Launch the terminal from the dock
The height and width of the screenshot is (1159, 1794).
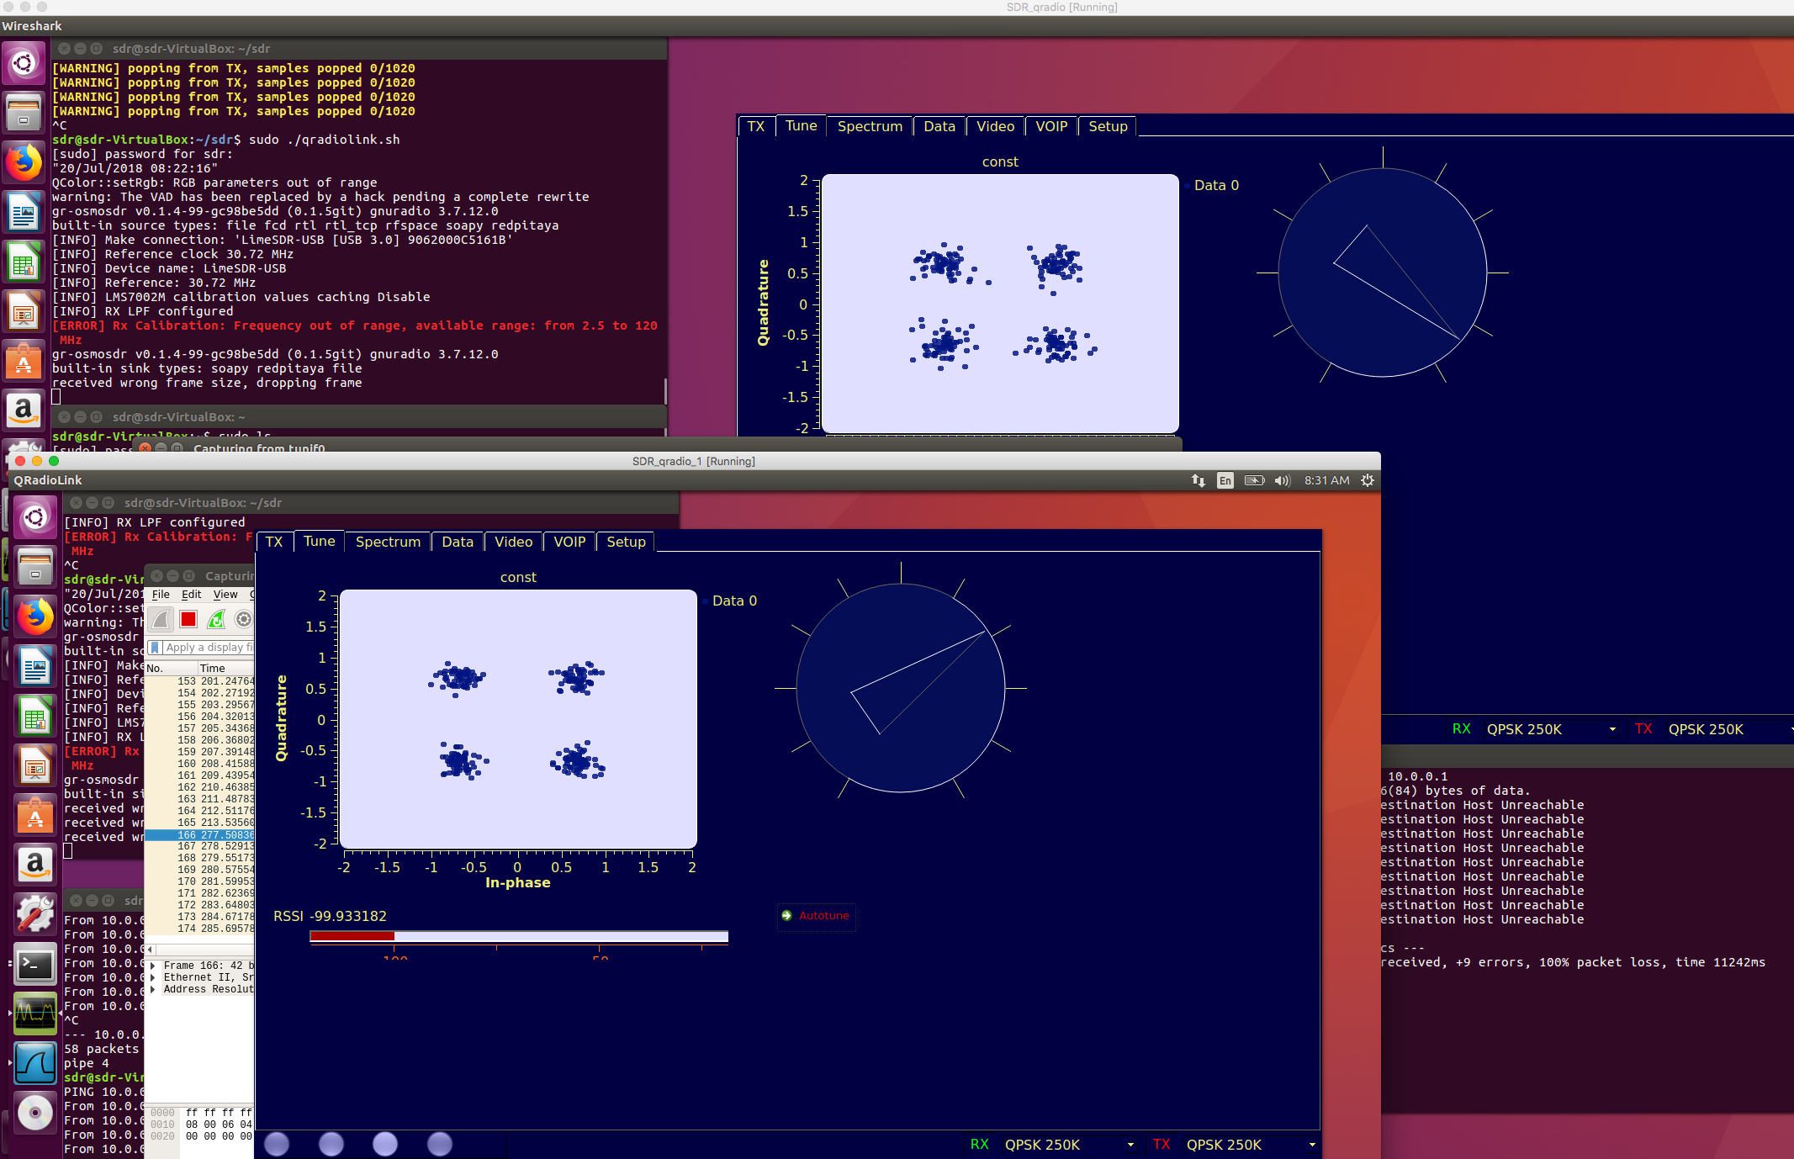tap(34, 965)
